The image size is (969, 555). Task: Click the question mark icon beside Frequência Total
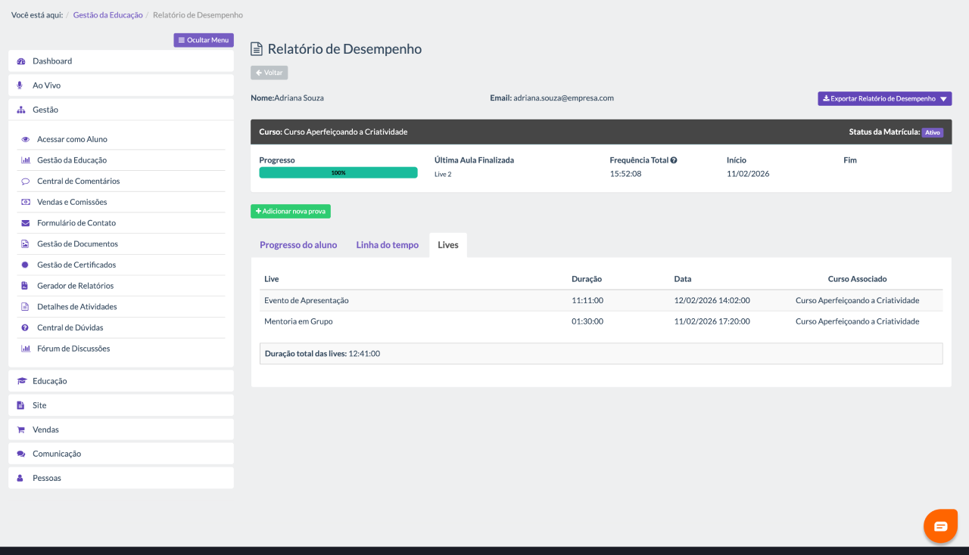pos(674,160)
